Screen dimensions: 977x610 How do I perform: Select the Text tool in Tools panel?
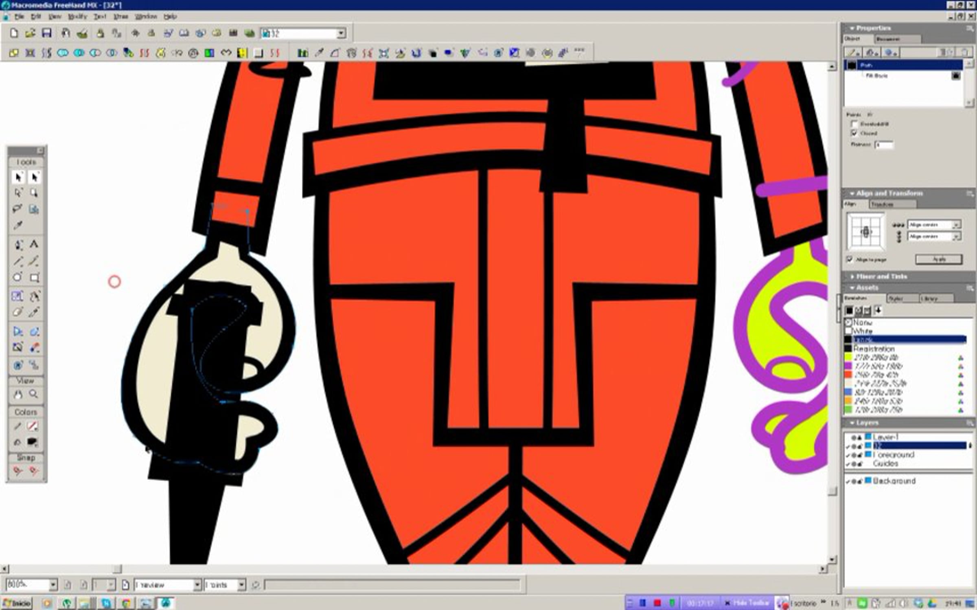click(34, 245)
